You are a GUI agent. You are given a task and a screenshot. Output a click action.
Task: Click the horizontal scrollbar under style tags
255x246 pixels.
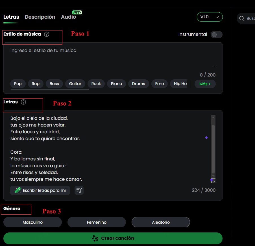50,90
